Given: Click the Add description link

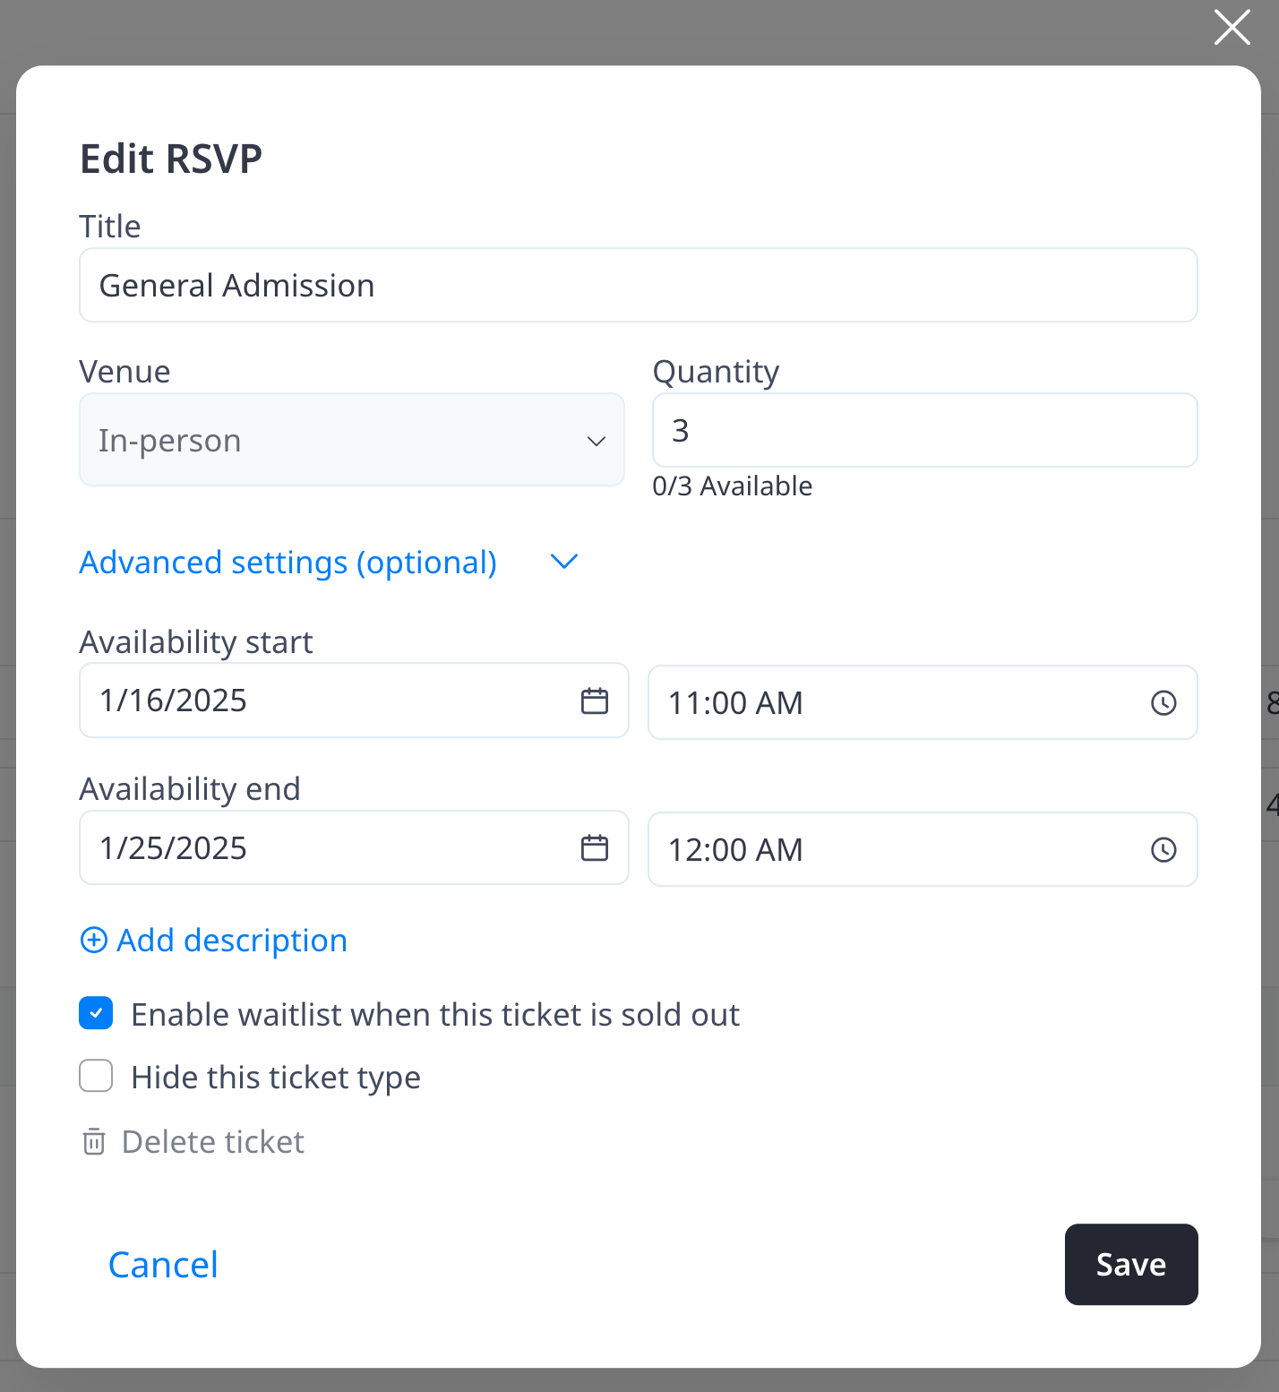Looking at the screenshot, I should [x=232, y=941].
